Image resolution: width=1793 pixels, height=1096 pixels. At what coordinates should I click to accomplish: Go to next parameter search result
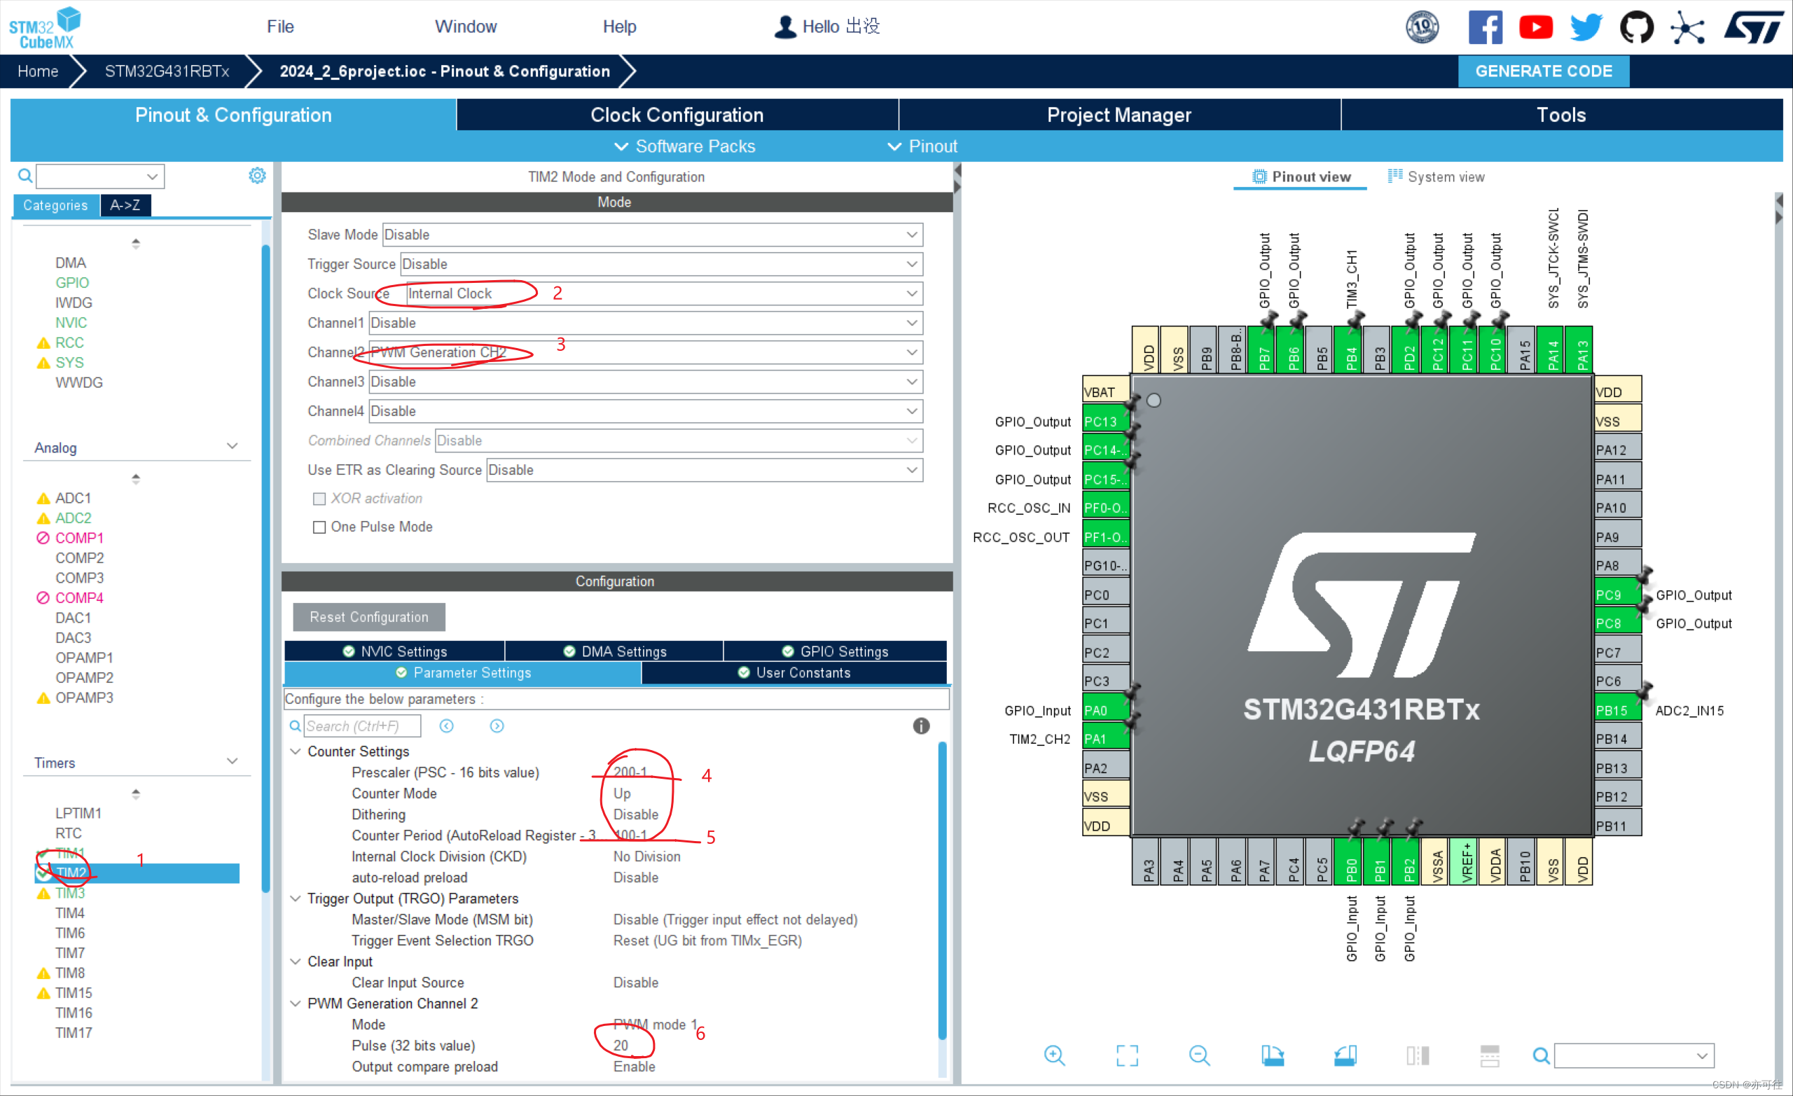(x=497, y=726)
